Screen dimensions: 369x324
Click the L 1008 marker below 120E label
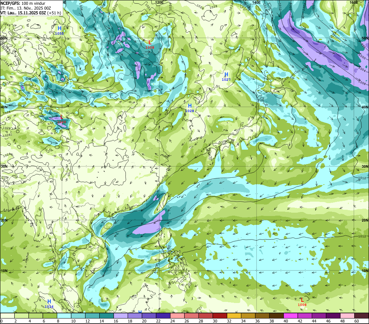click(x=150, y=45)
